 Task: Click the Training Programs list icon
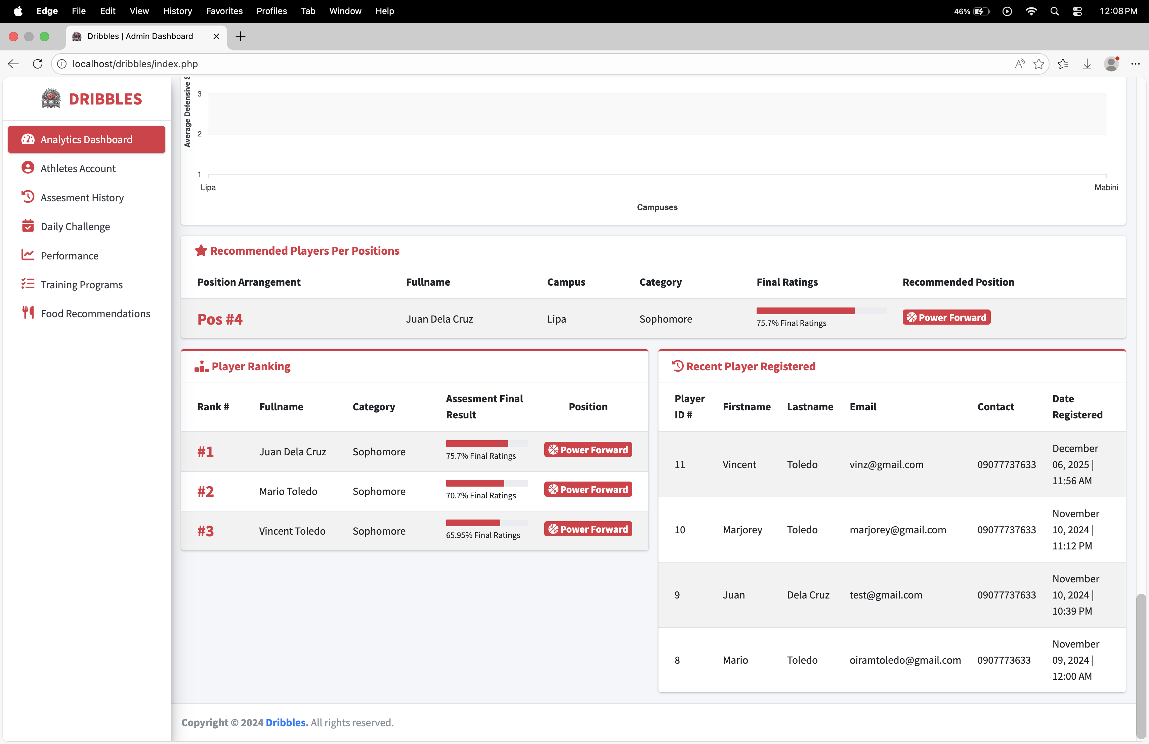tap(28, 284)
